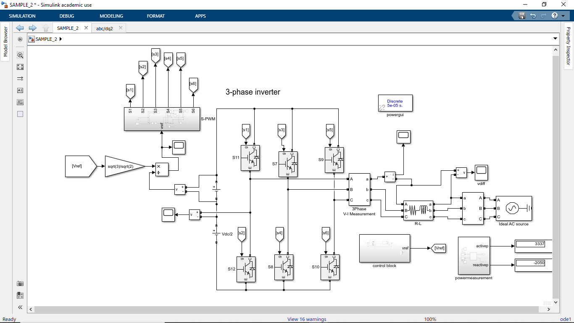Viewport: 574px width, 323px height.
Task: Select the Area box tool
Action: (x=20, y=114)
